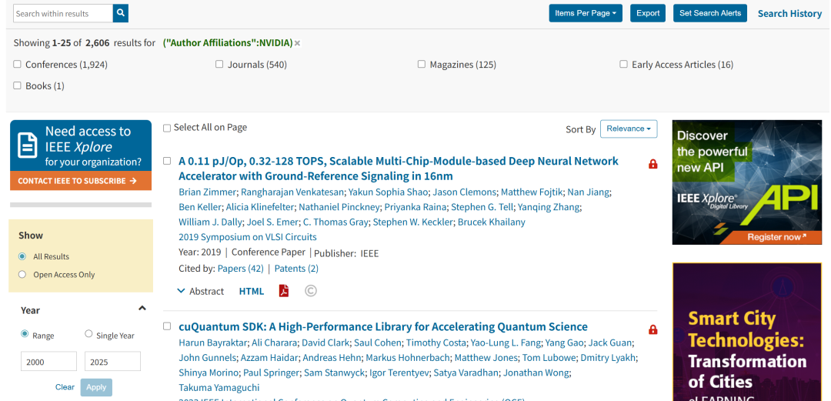Image resolution: width=831 pixels, height=401 pixels.
Task: Click Register now in API ad
Action: (777, 237)
